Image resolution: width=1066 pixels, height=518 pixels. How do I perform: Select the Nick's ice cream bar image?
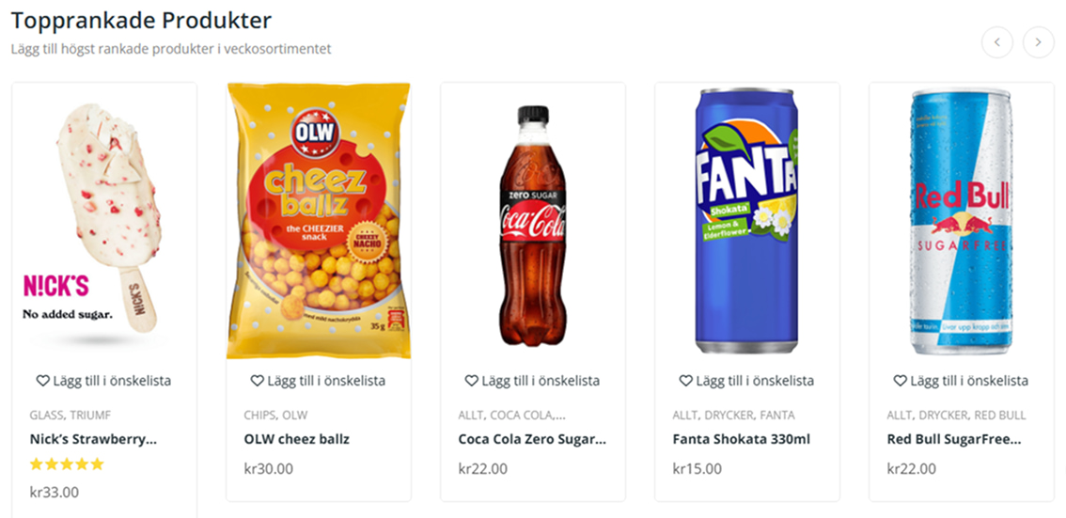coord(103,221)
